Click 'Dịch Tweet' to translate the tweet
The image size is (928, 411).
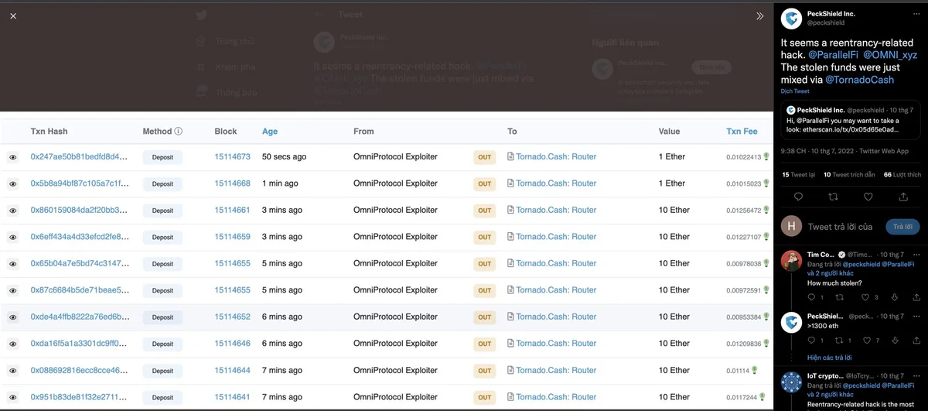point(793,91)
